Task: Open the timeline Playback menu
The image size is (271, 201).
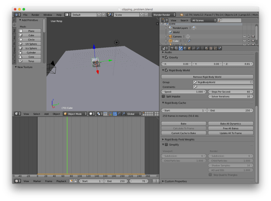Action: tap(61, 181)
